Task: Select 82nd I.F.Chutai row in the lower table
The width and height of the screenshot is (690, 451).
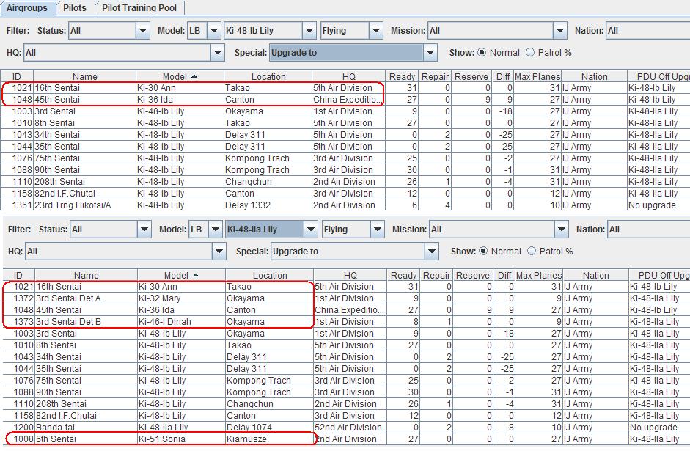Action: [x=345, y=415]
